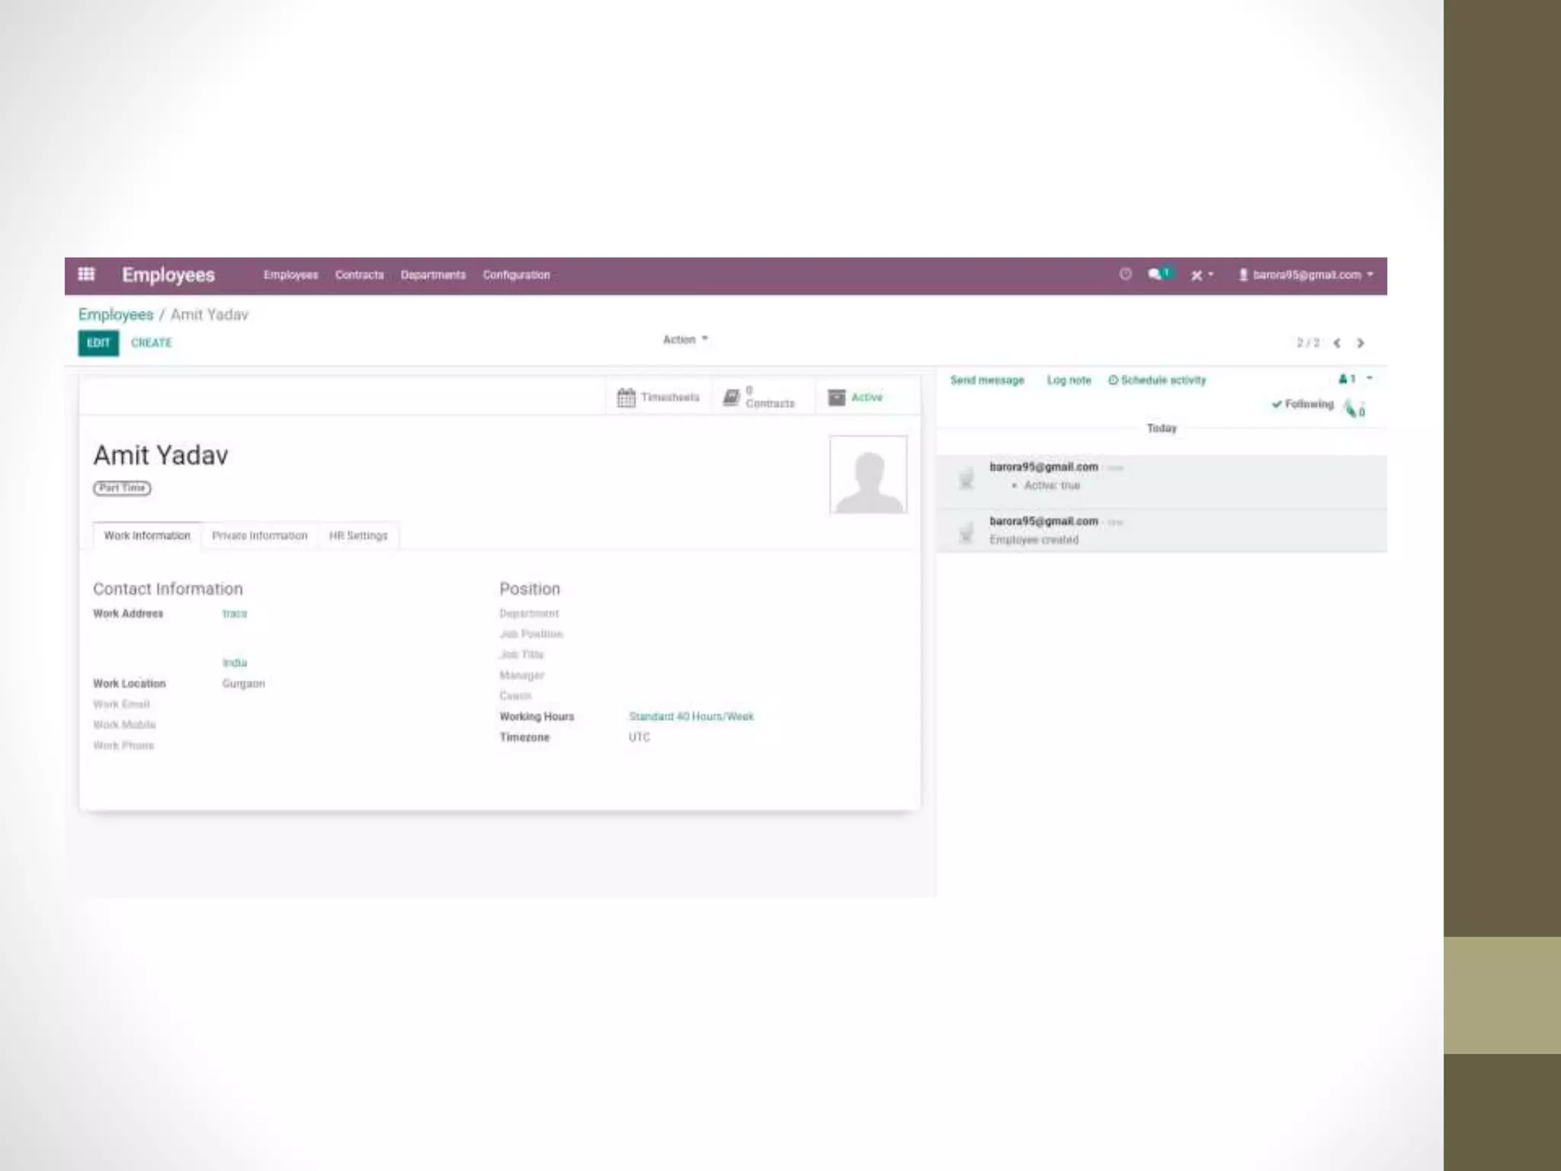This screenshot has height=1171, width=1561.
Task: Click the employee photo placeholder
Action: click(x=868, y=474)
